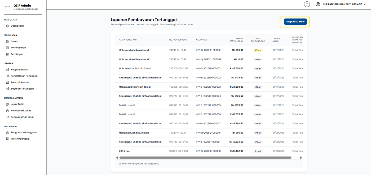The width and height of the screenshot is (371, 175).
Task: Click invoice number INV-S-202512-000005
Action: click(x=208, y=105)
